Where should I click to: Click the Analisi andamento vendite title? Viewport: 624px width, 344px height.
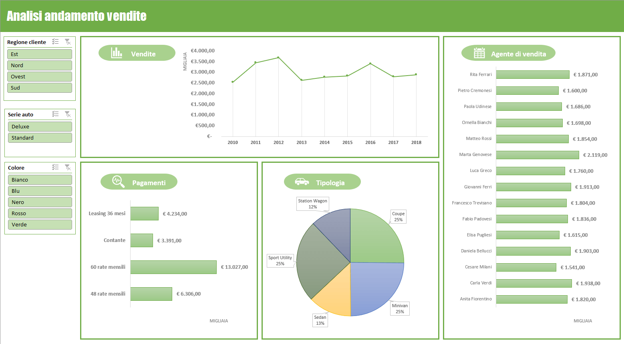[x=76, y=16]
